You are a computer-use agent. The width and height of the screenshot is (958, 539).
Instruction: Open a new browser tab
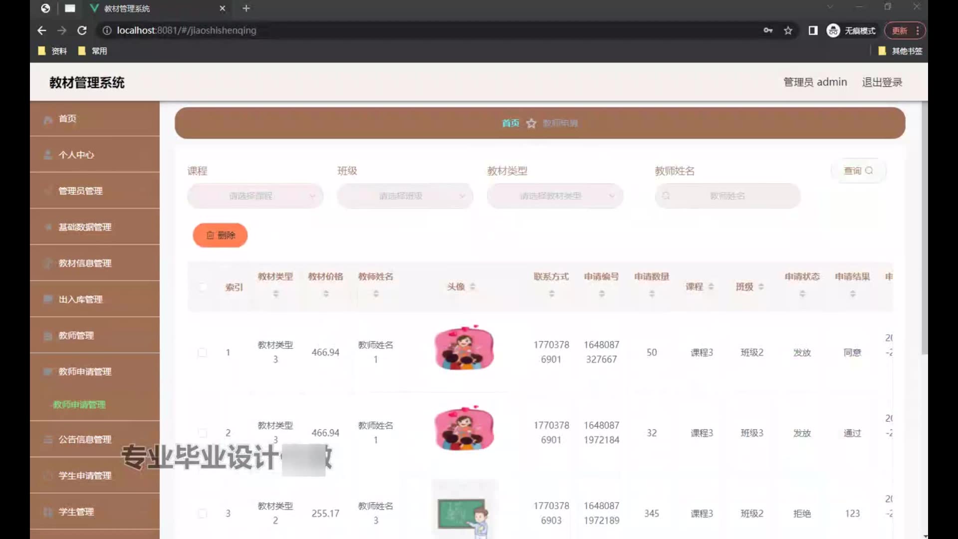coord(246,8)
